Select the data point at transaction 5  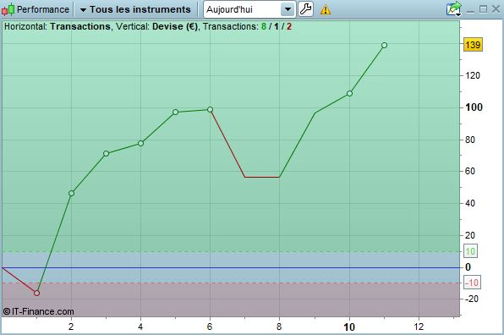coord(176,113)
